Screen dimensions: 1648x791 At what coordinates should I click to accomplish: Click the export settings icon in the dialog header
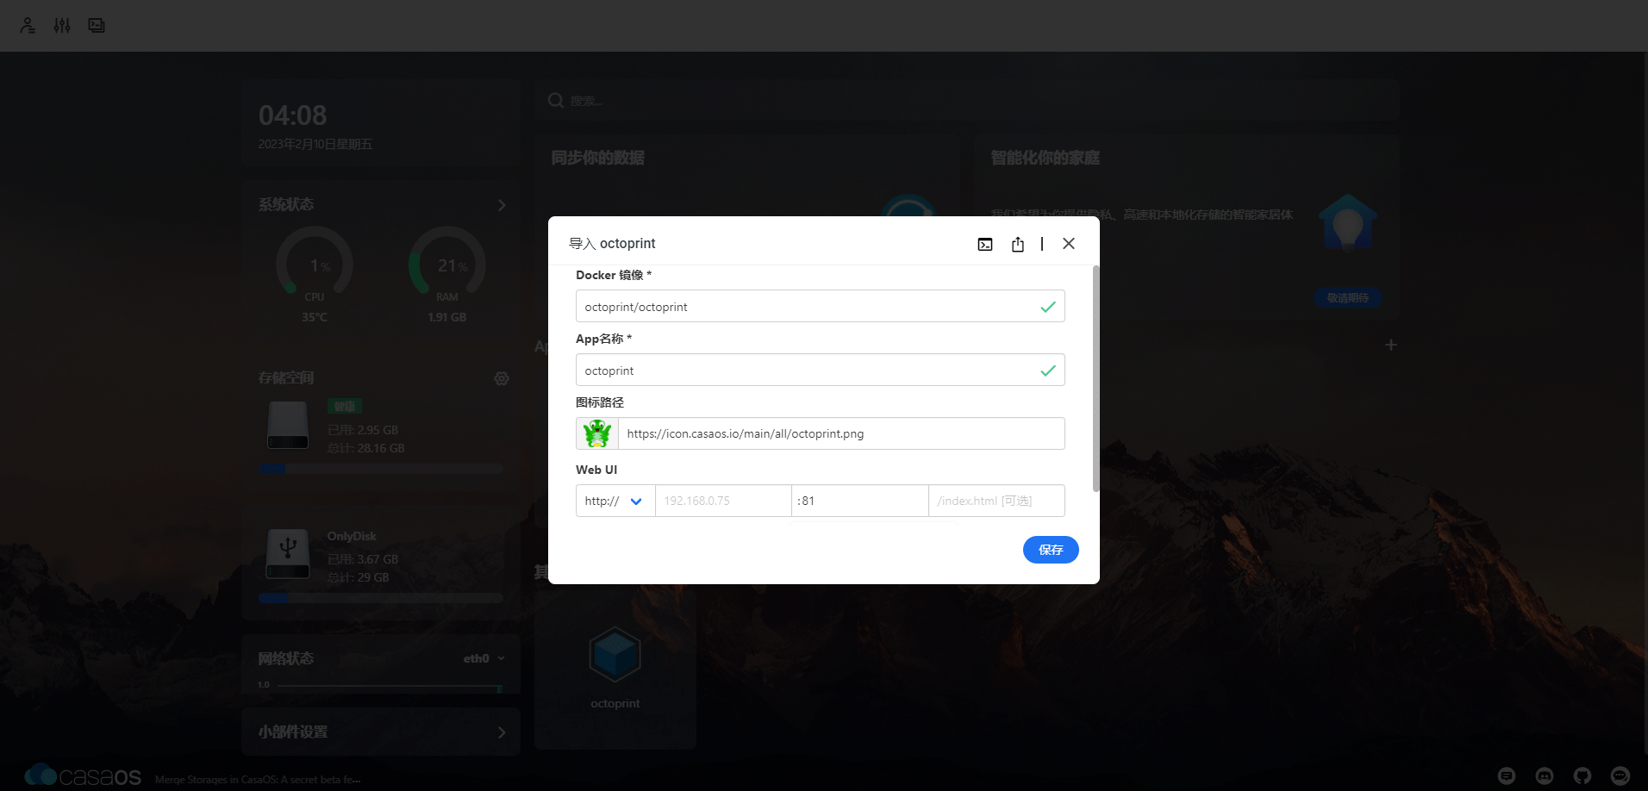(1018, 244)
